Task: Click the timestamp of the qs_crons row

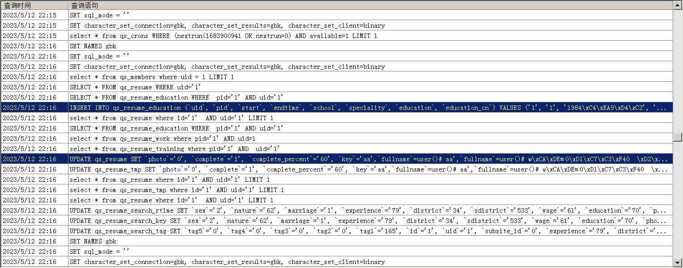Action: (x=30, y=36)
